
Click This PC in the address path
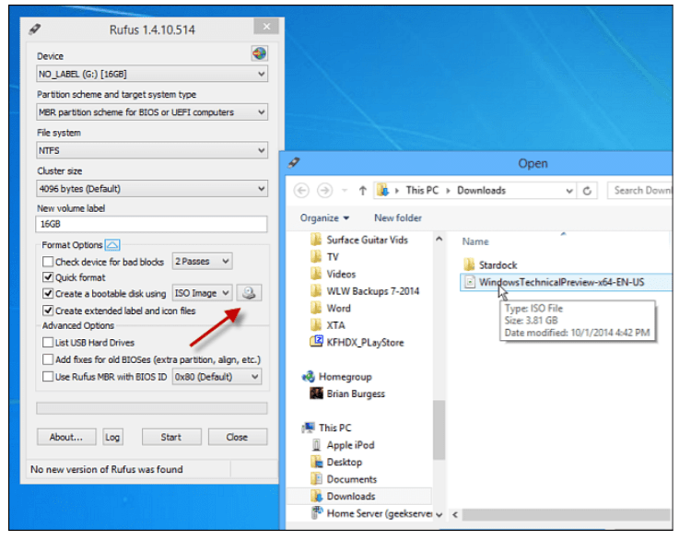point(422,191)
